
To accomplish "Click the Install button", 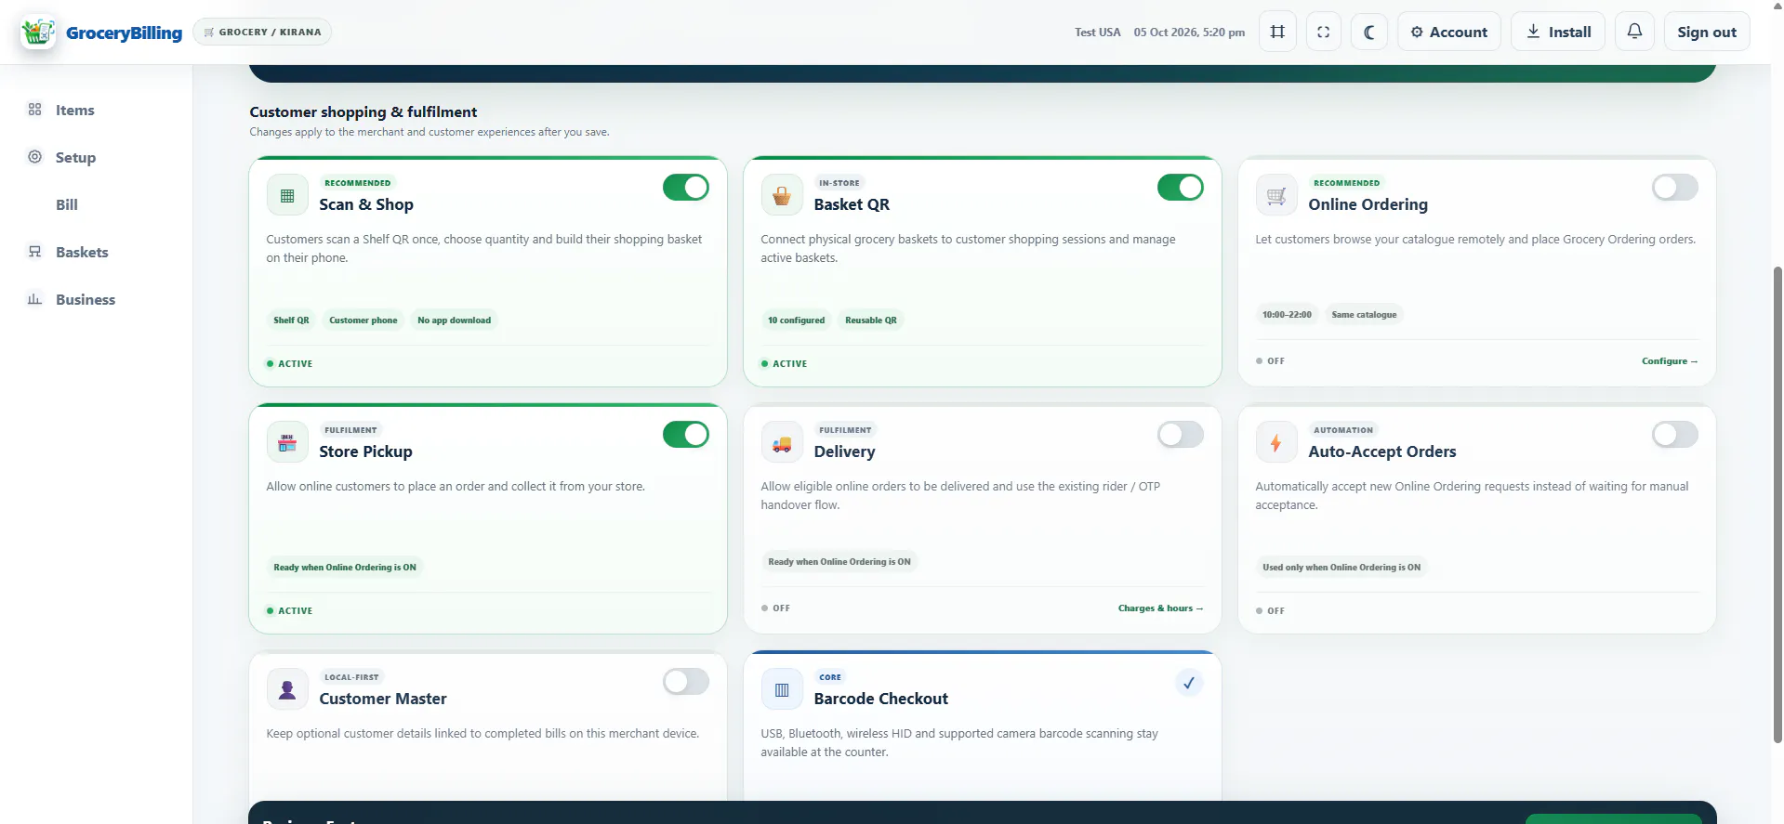I will point(1558,32).
